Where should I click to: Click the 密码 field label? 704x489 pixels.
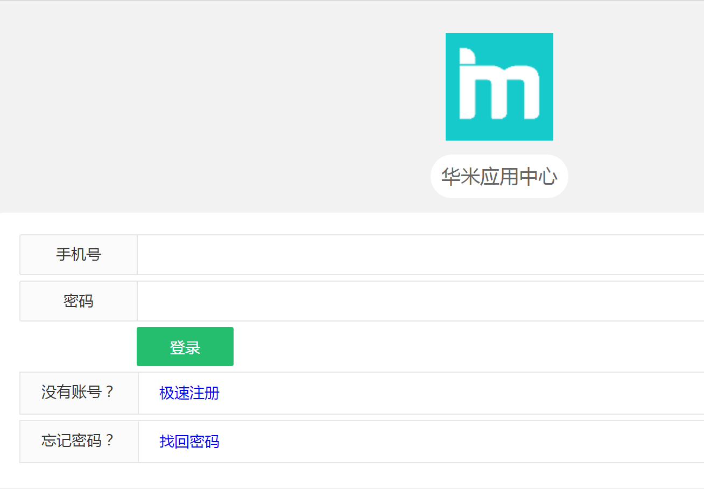pyautogui.click(x=79, y=301)
